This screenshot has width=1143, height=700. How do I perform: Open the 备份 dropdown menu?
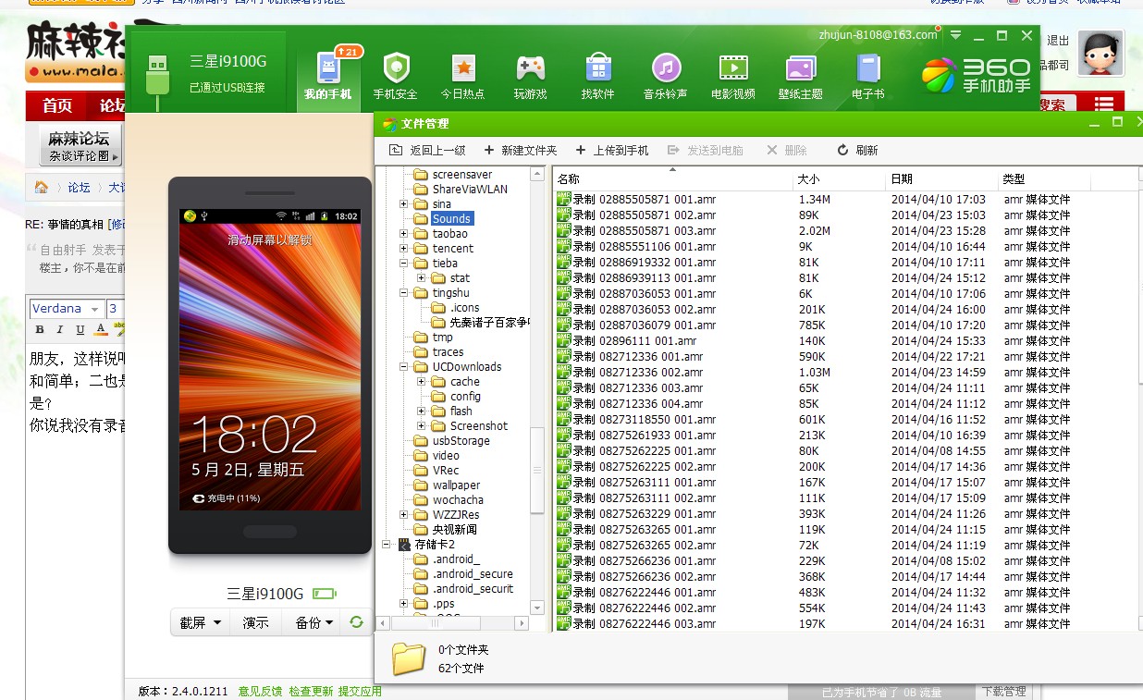click(313, 622)
